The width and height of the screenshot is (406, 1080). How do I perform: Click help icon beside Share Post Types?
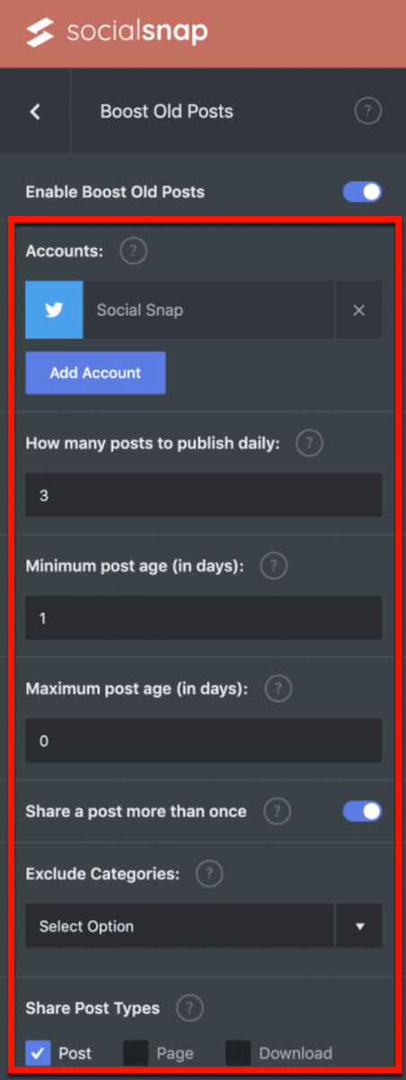(x=190, y=1008)
